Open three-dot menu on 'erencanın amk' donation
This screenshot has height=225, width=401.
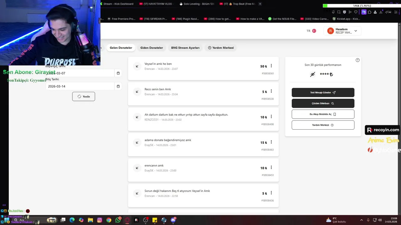271,167
